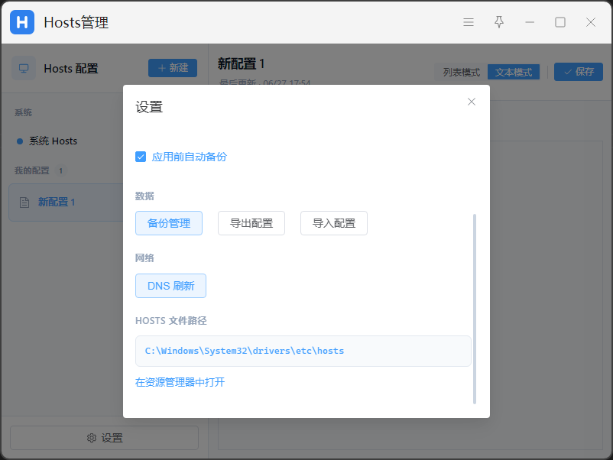The height and width of the screenshot is (460, 613).
Task: Close the Hosts管理 application window
Action: click(x=591, y=22)
